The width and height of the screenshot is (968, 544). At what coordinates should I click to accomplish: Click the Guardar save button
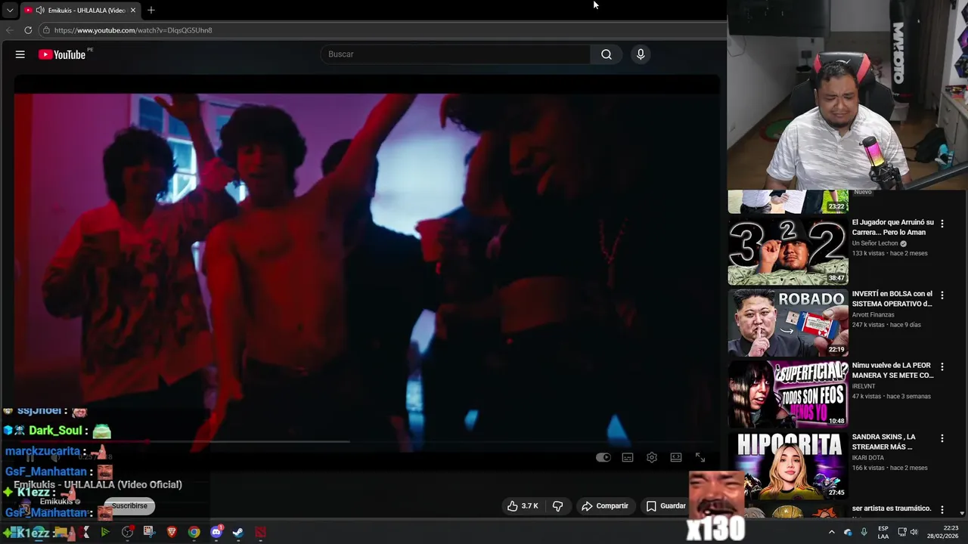tap(666, 506)
